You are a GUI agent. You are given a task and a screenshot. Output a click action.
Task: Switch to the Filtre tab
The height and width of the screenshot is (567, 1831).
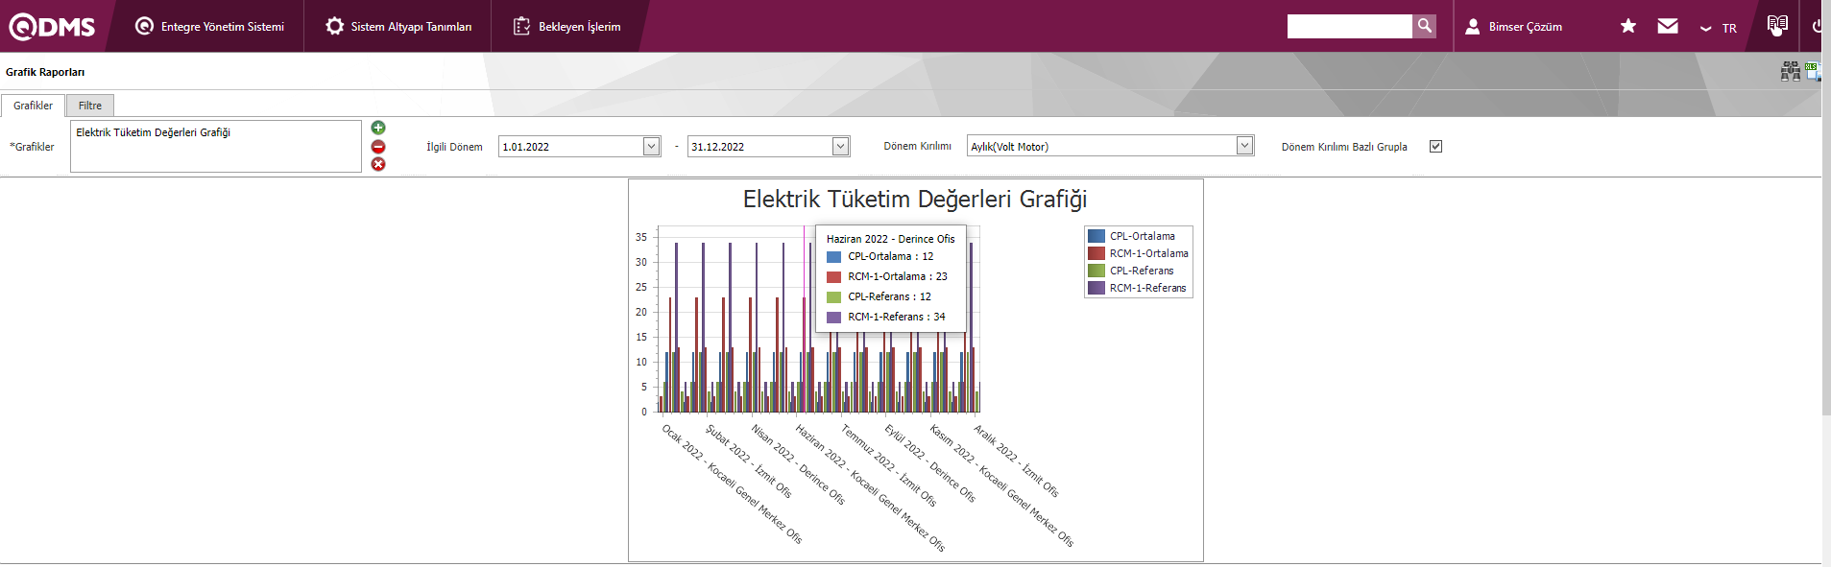pyautogui.click(x=90, y=106)
